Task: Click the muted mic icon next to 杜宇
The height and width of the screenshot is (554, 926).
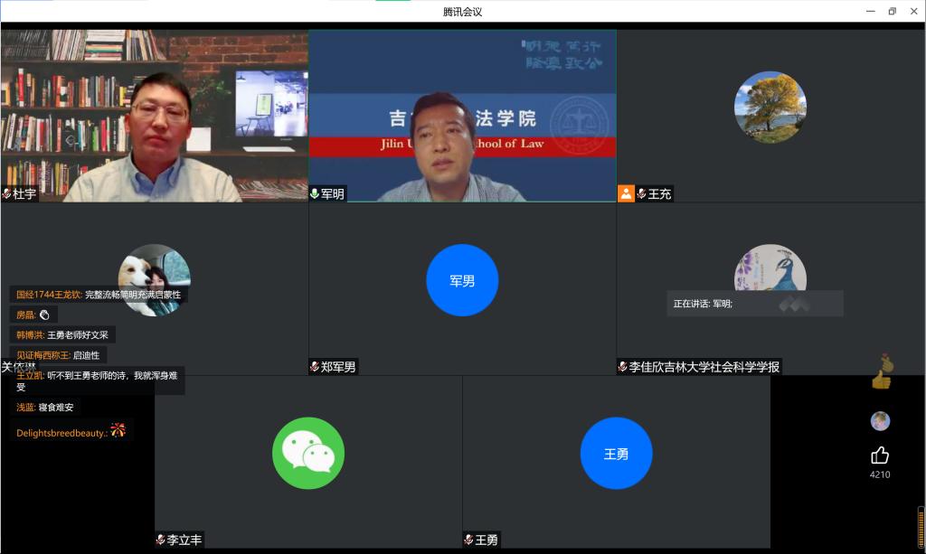Action: pos(6,193)
